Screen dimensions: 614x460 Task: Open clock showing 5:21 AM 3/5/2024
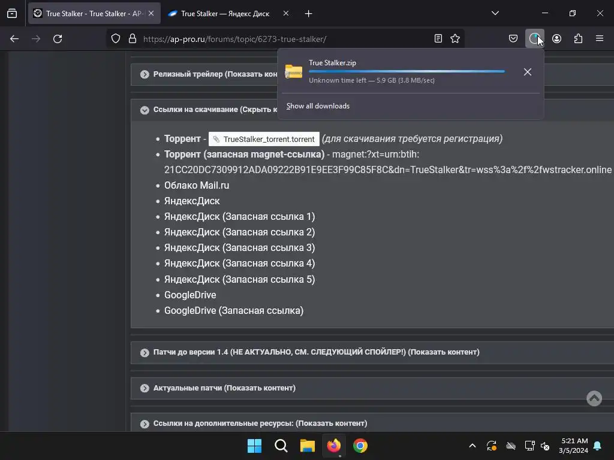click(574, 446)
